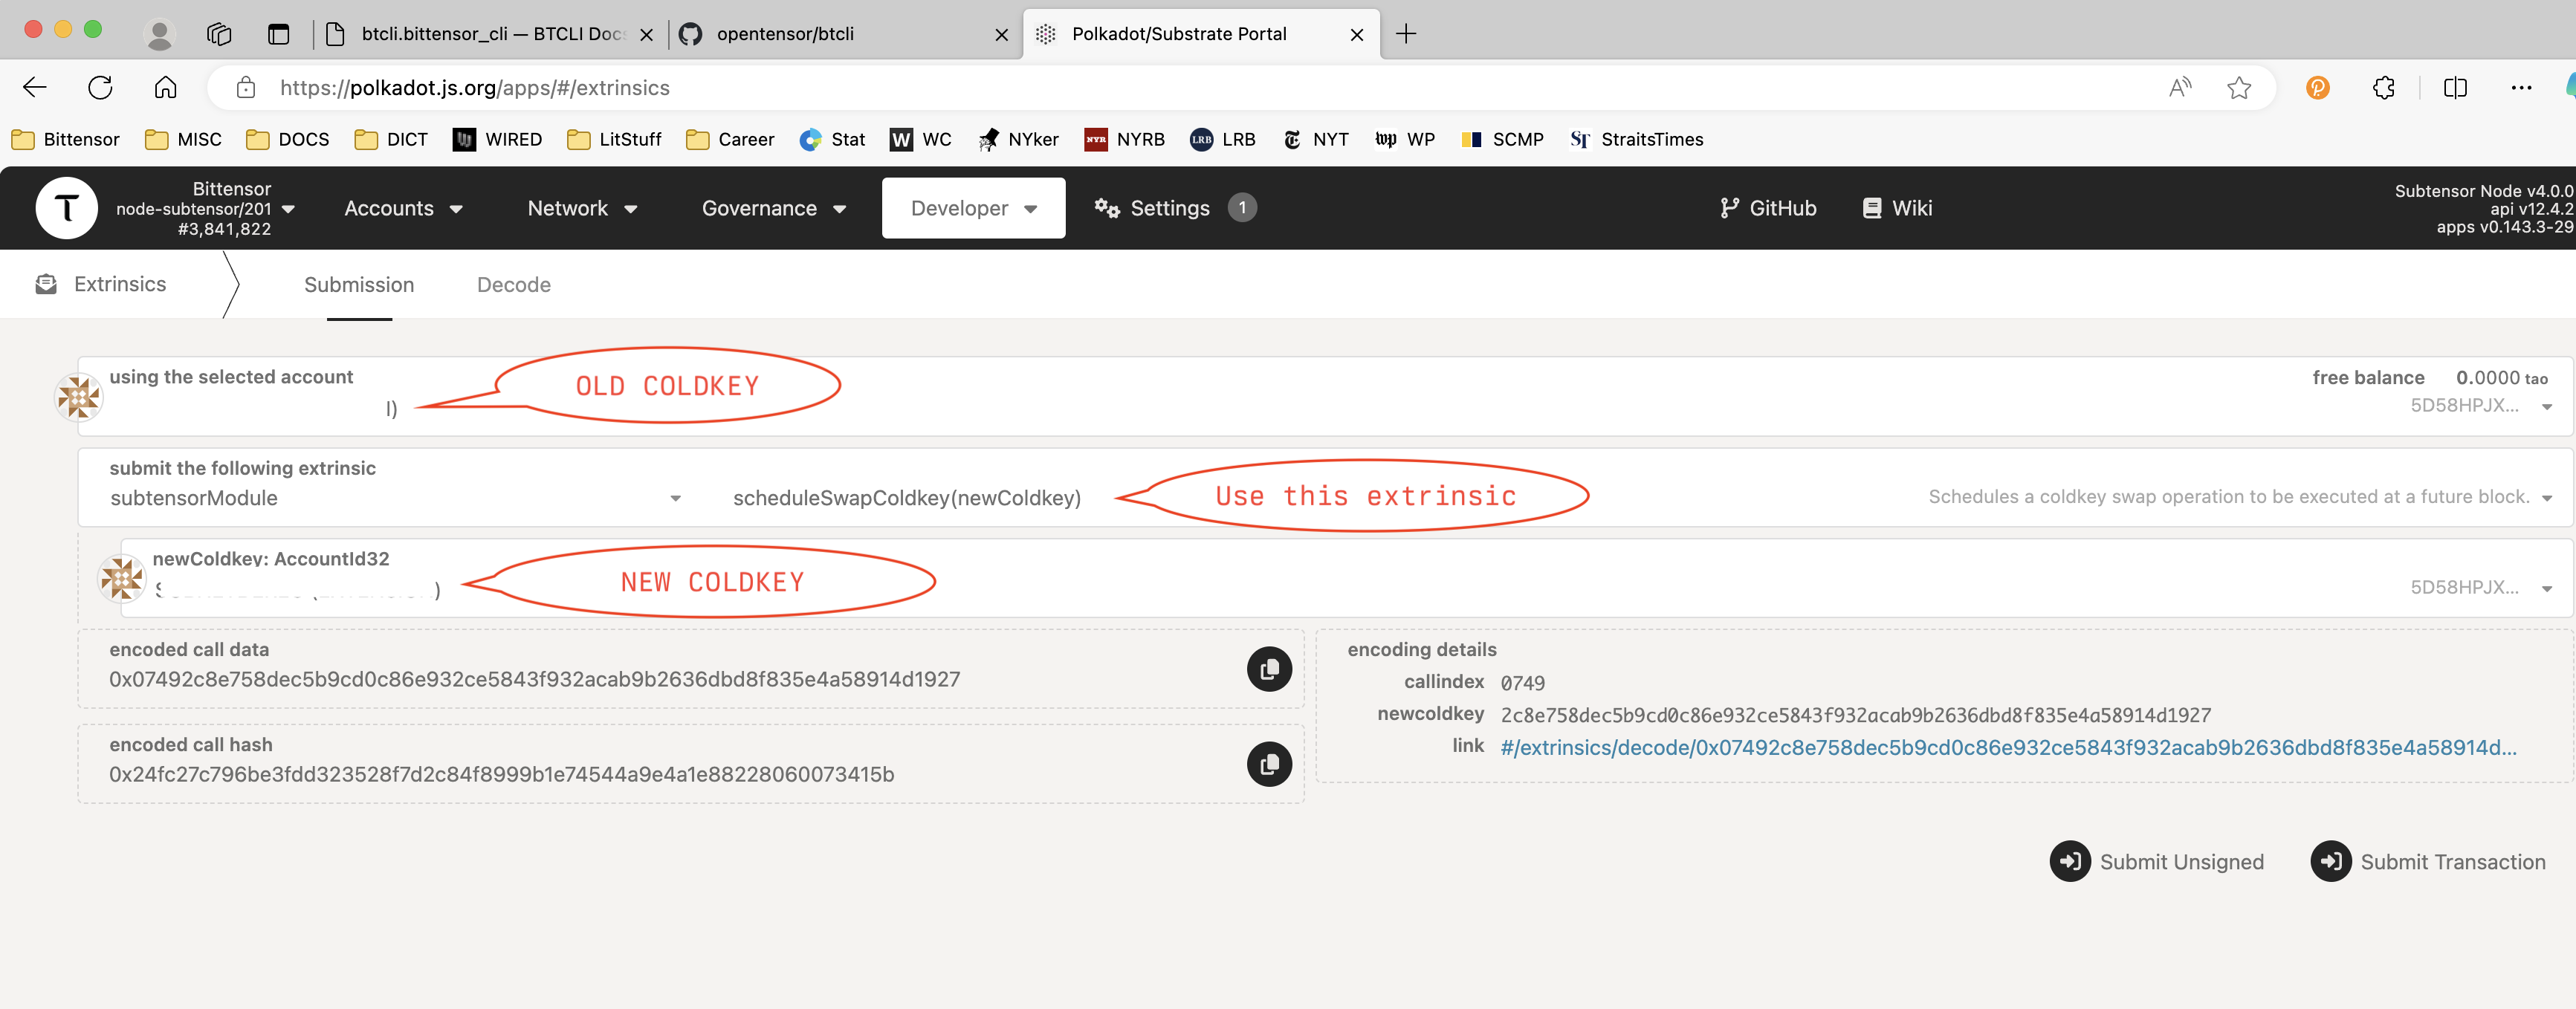Click the copy encoded call hash icon

tap(1272, 761)
